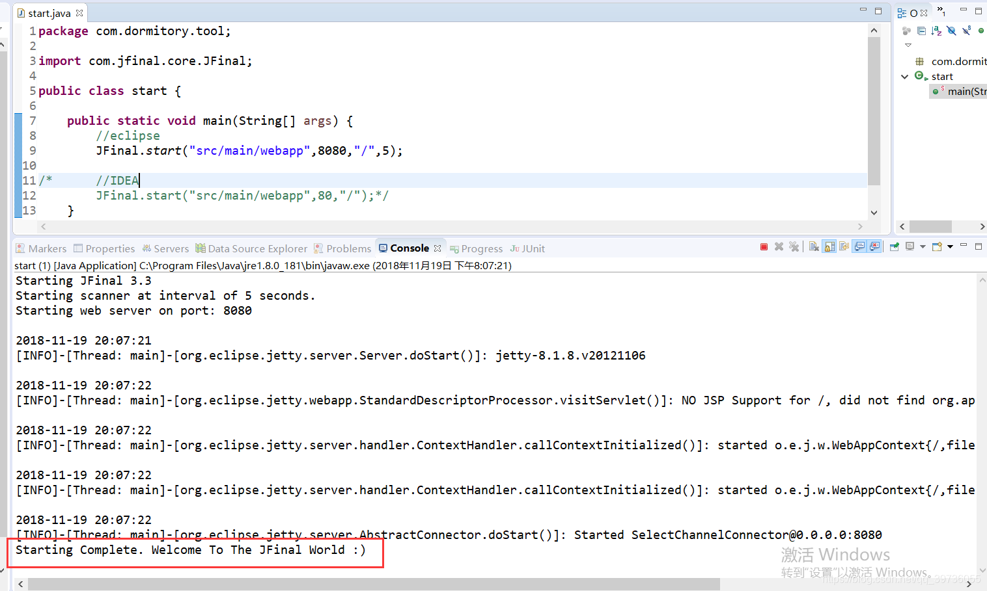Click console horizontal scrollbar left arrow
This screenshot has width=987, height=591.
point(21,584)
